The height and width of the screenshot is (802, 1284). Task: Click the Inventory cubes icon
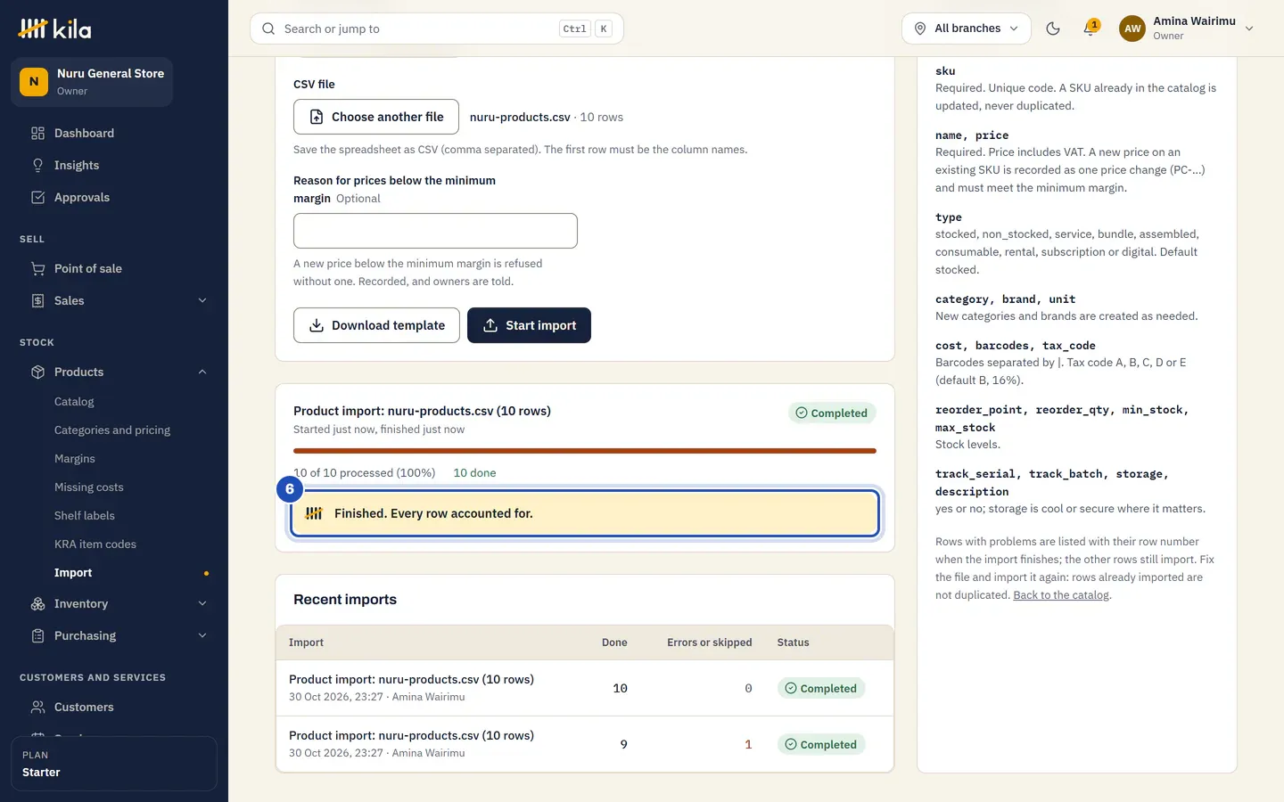point(37,603)
